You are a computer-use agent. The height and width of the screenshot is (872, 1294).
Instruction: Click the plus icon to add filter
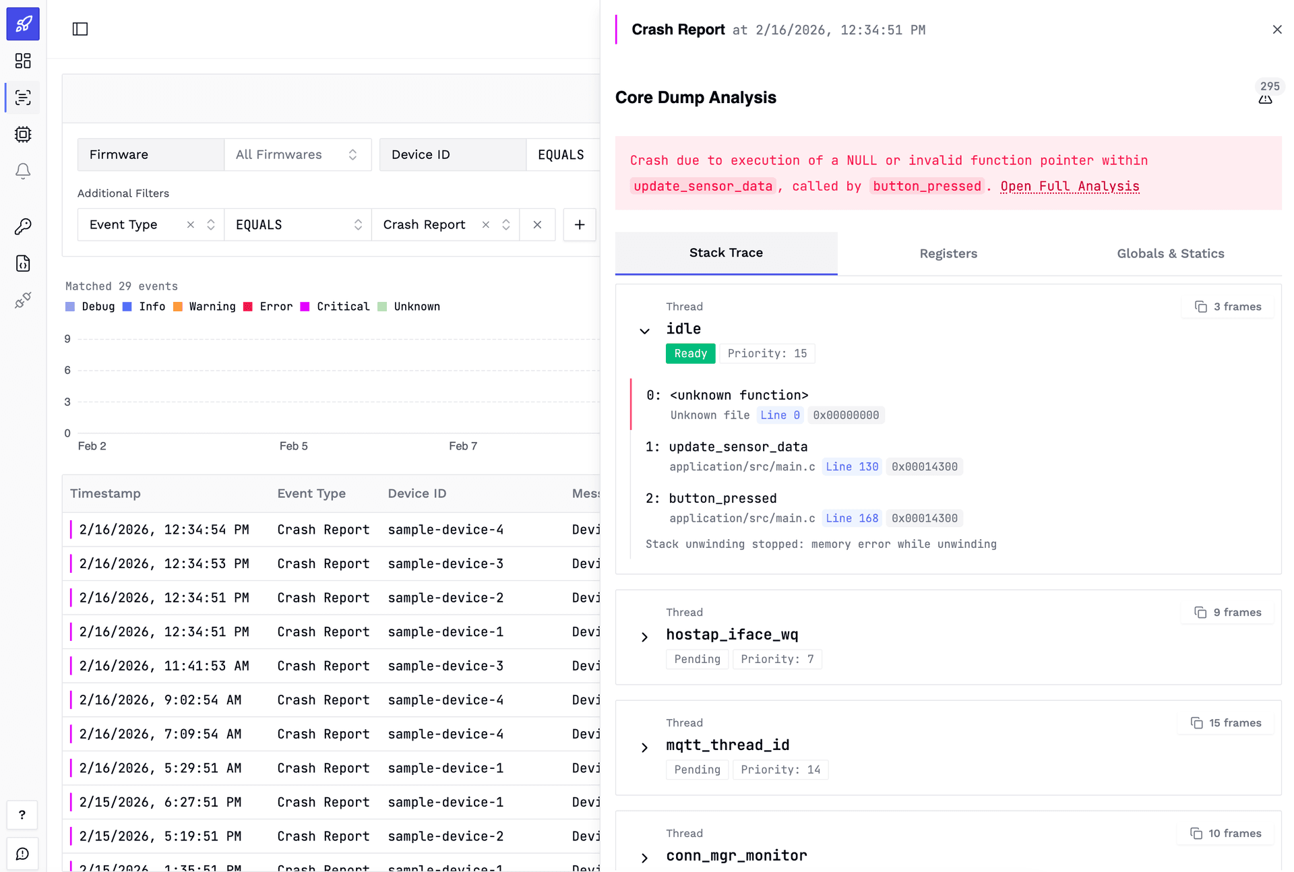pyautogui.click(x=579, y=225)
